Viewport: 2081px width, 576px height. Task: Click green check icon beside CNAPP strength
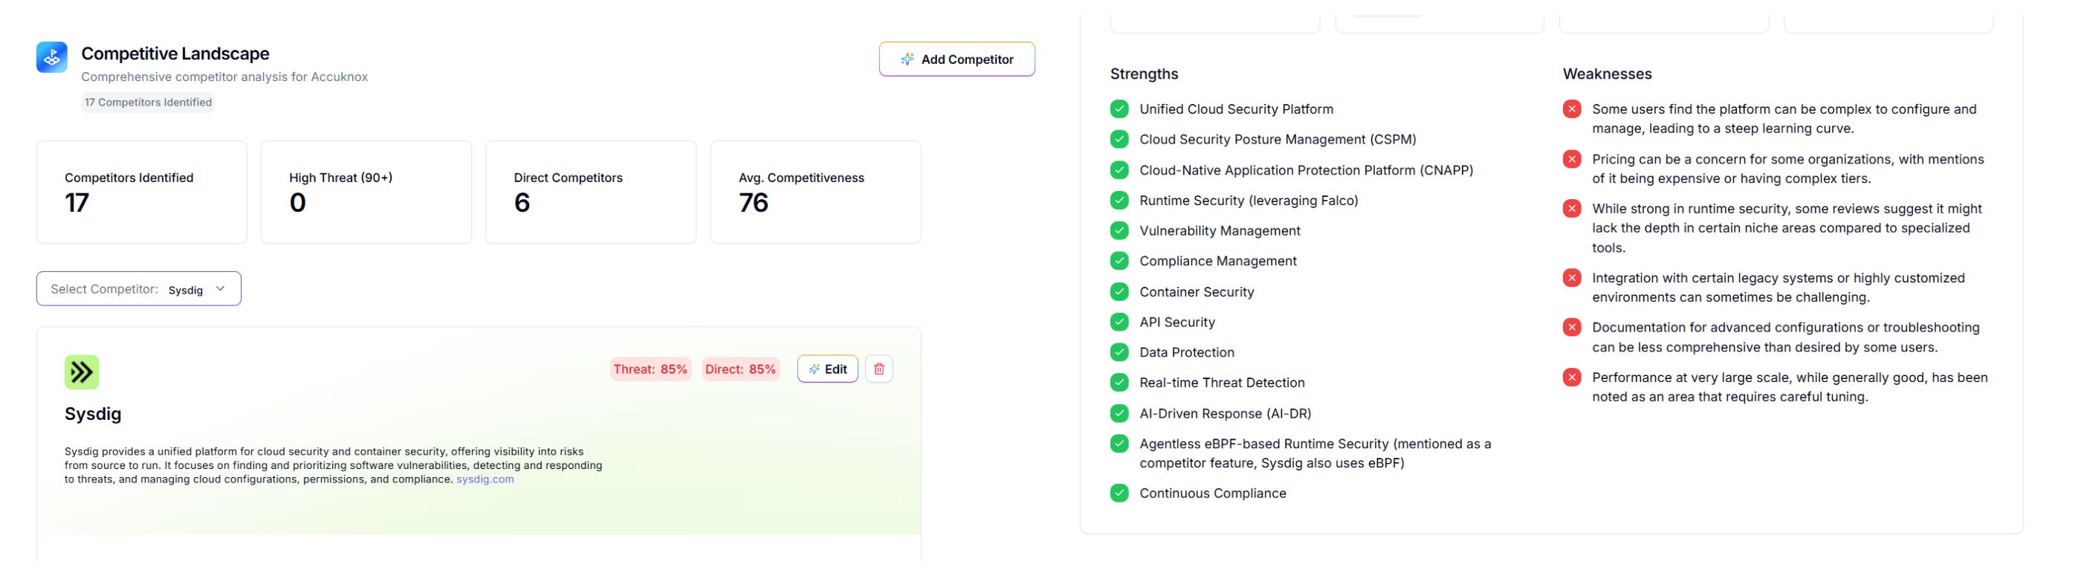[1119, 169]
